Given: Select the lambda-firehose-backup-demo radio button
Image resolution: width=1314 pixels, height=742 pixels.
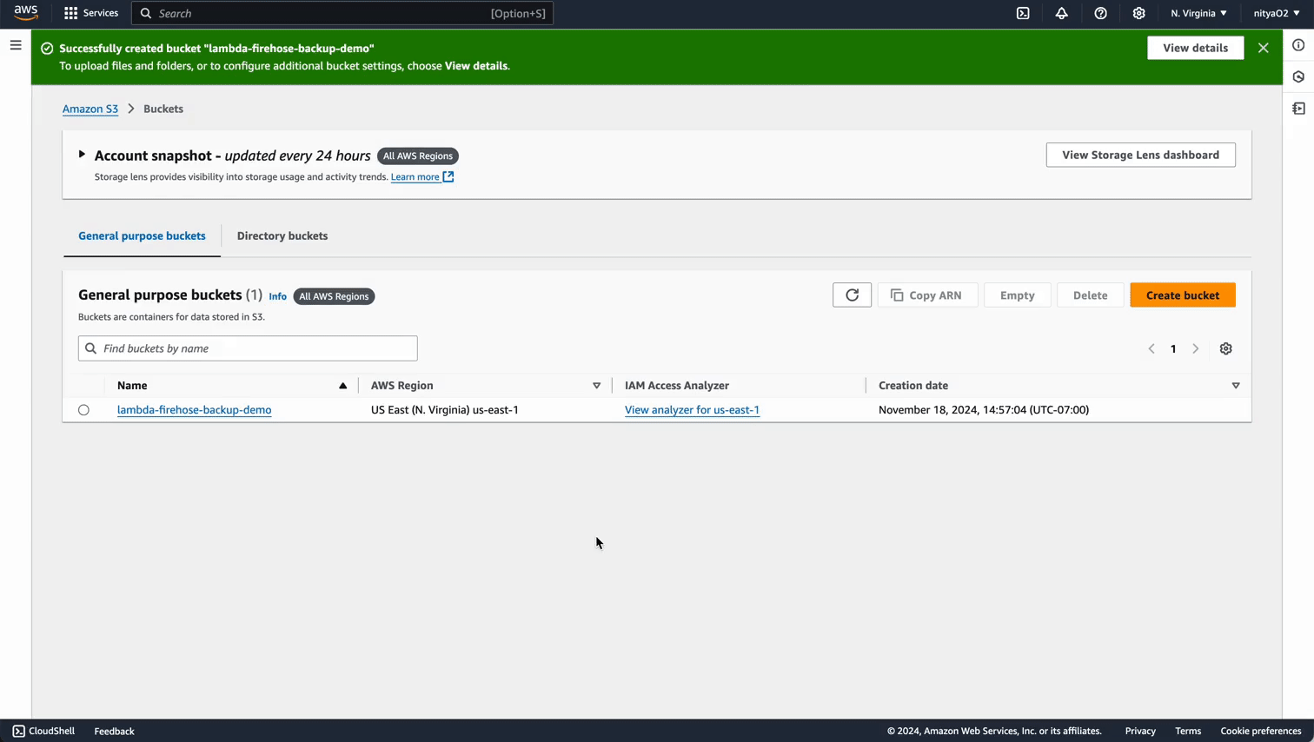Looking at the screenshot, I should click(x=83, y=409).
